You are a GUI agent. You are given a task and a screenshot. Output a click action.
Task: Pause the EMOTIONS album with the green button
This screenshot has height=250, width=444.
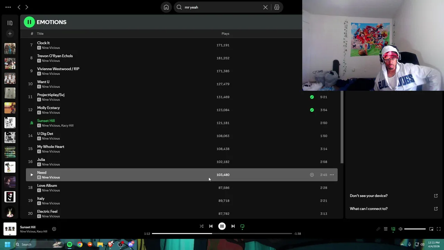[29, 22]
